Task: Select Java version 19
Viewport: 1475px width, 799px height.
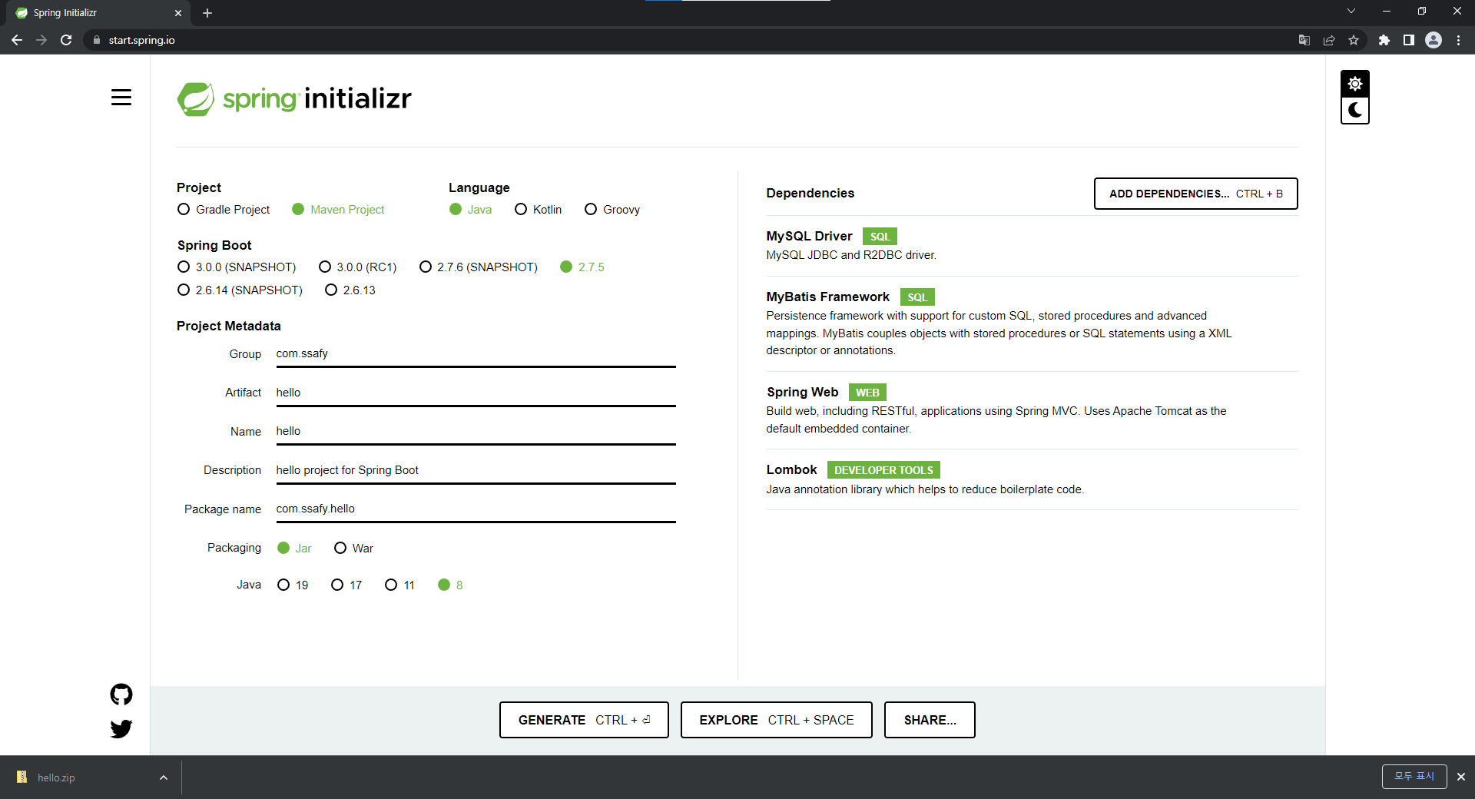Action: [x=293, y=585]
